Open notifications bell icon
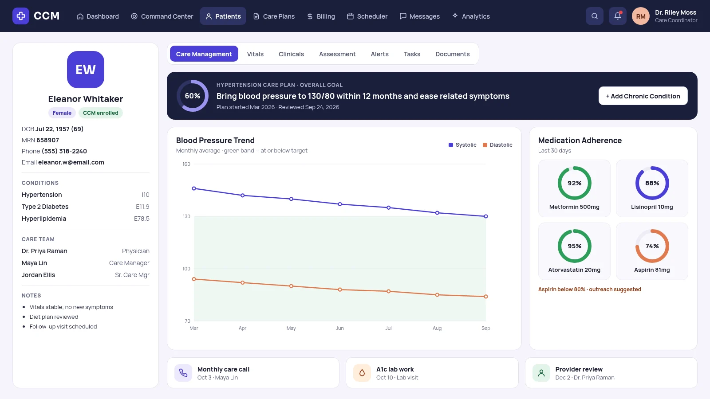This screenshot has width=710, height=399. (618, 16)
